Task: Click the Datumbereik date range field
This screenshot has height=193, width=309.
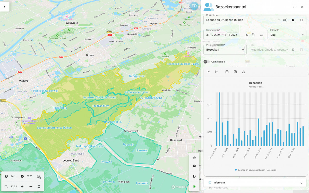Action: (223, 35)
